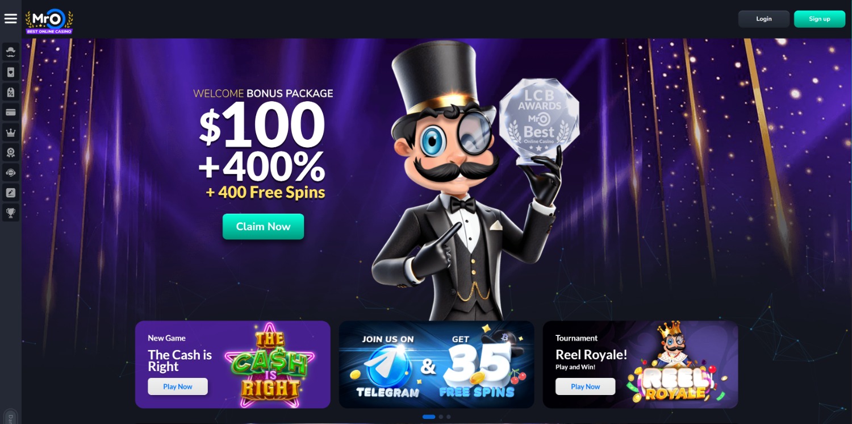Screen dimensions: 852x424
Task: Open the percent tag promotions icon
Action: pyautogui.click(x=11, y=92)
